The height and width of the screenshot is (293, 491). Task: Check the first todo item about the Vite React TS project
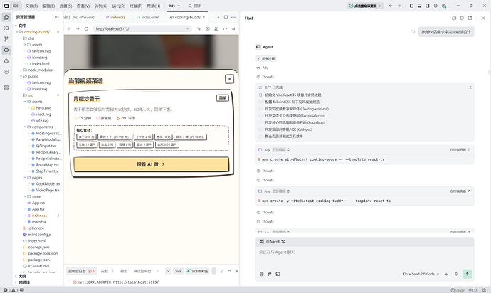260,95
